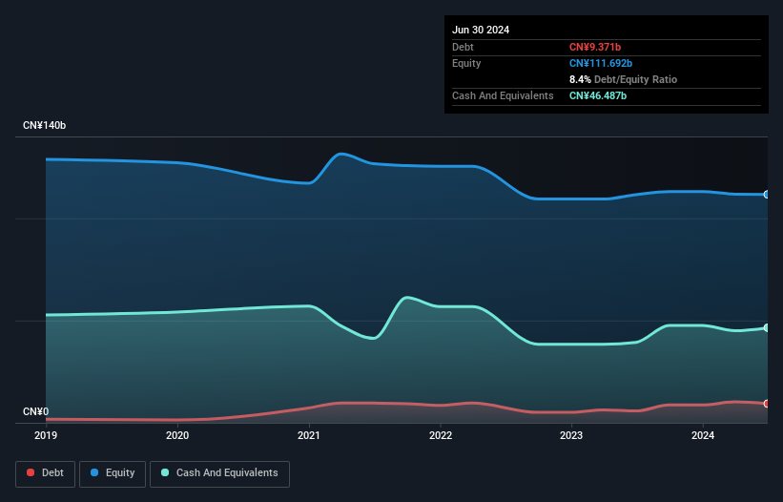Click the CN¥0 y-axis label
Screen dimensions: 783x502
pos(36,411)
